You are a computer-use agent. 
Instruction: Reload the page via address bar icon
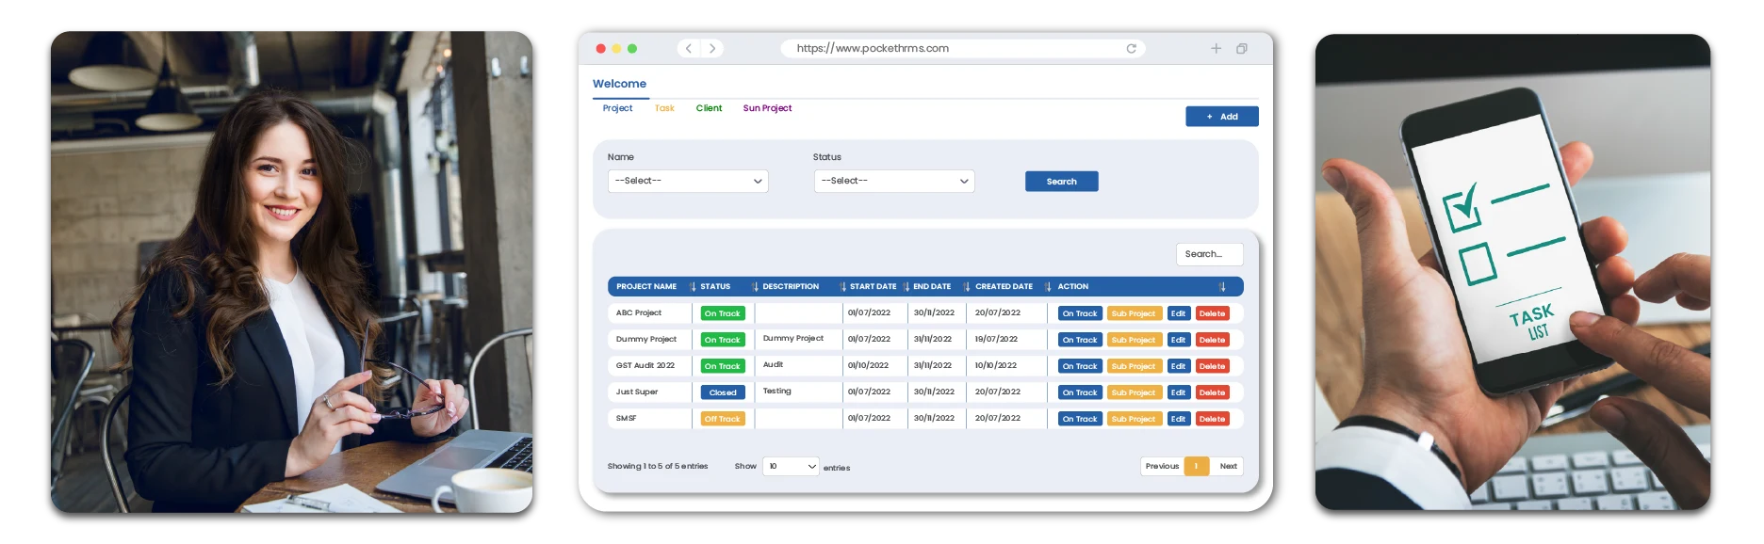[x=1131, y=48]
